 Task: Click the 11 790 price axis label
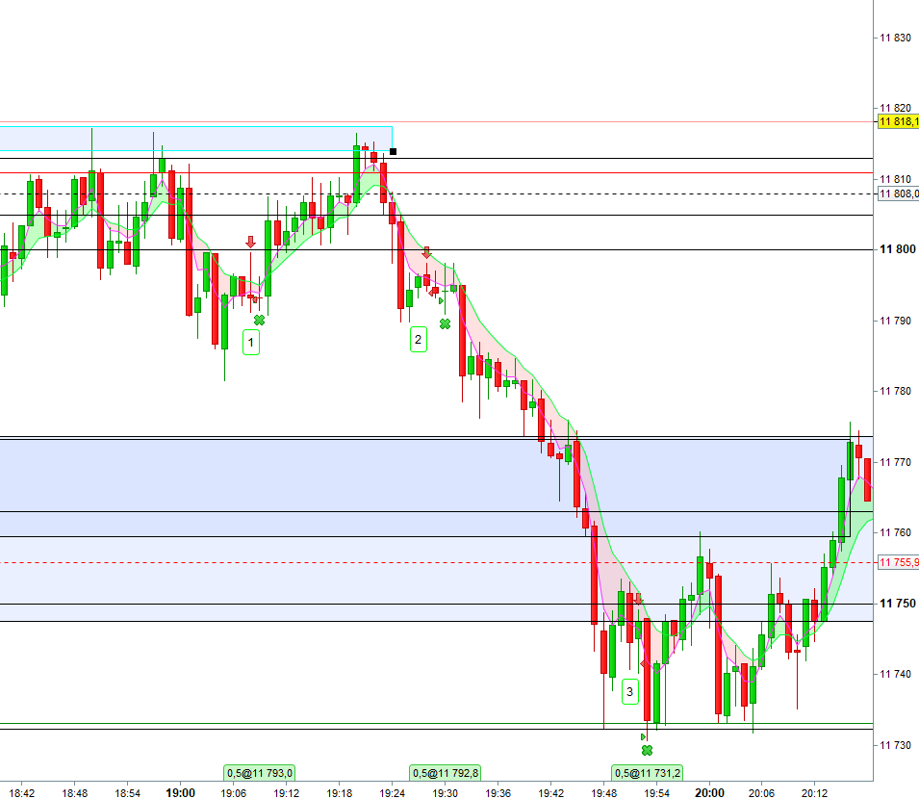[896, 321]
